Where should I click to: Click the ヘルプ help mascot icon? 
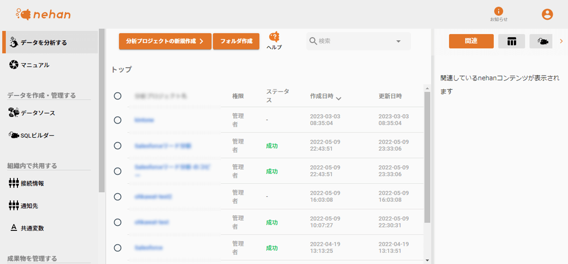click(274, 37)
